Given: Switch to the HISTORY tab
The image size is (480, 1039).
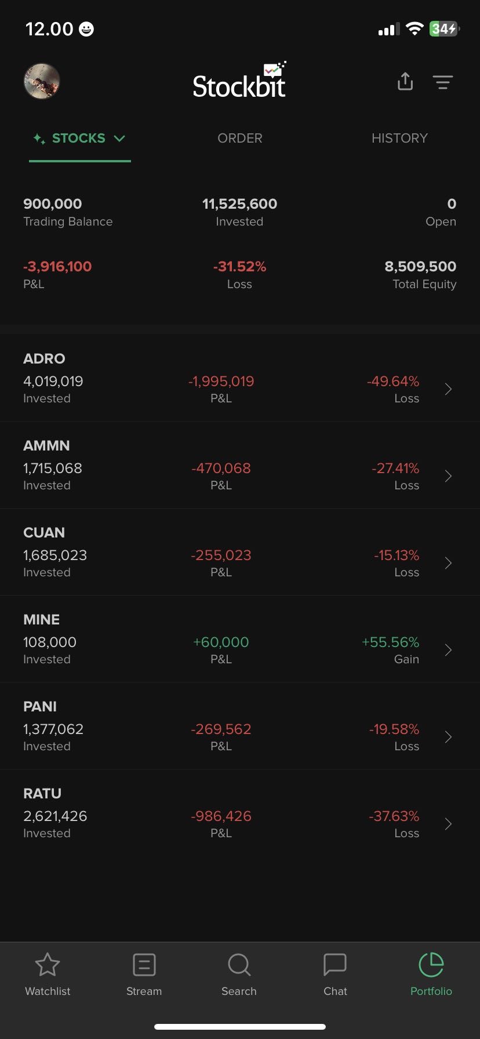Looking at the screenshot, I should 399,139.
